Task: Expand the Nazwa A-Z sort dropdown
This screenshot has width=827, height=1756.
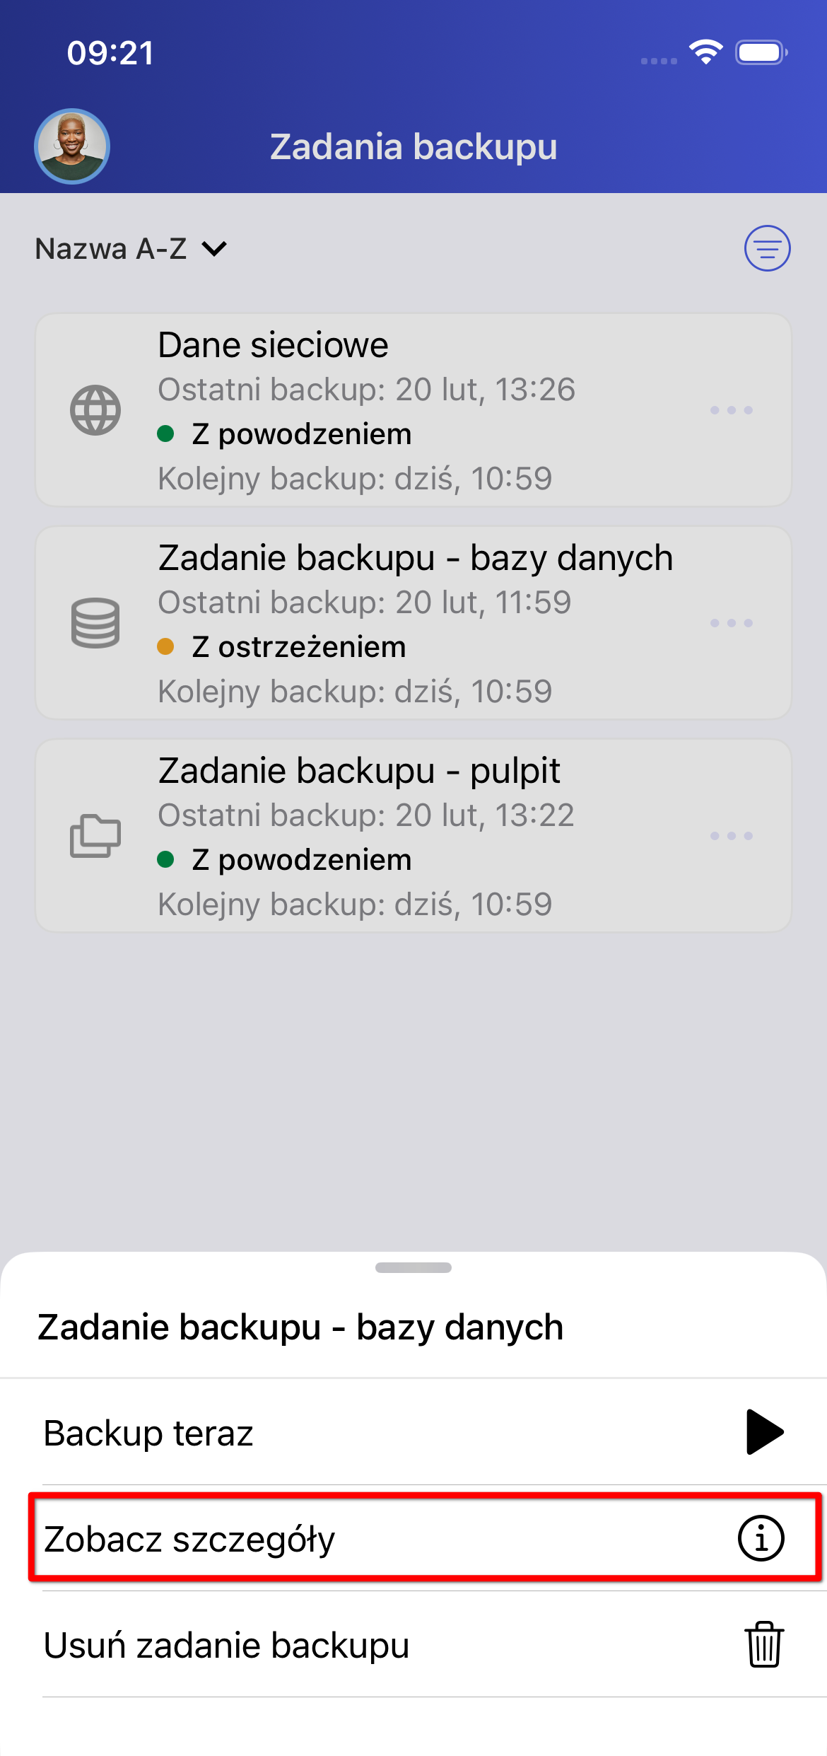Action: [x=131, y=249]
